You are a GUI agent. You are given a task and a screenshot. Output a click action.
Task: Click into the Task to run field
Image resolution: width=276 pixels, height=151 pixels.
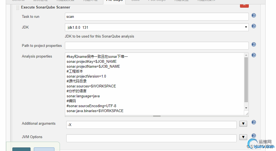pyautogui.click(x=157, y=17)
